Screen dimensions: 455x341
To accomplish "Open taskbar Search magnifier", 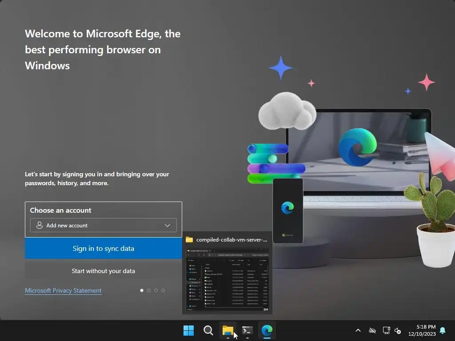I will point(208,330).
